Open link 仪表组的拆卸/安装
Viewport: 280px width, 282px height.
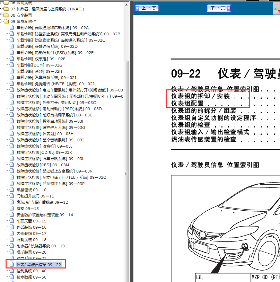click(200, 96)
